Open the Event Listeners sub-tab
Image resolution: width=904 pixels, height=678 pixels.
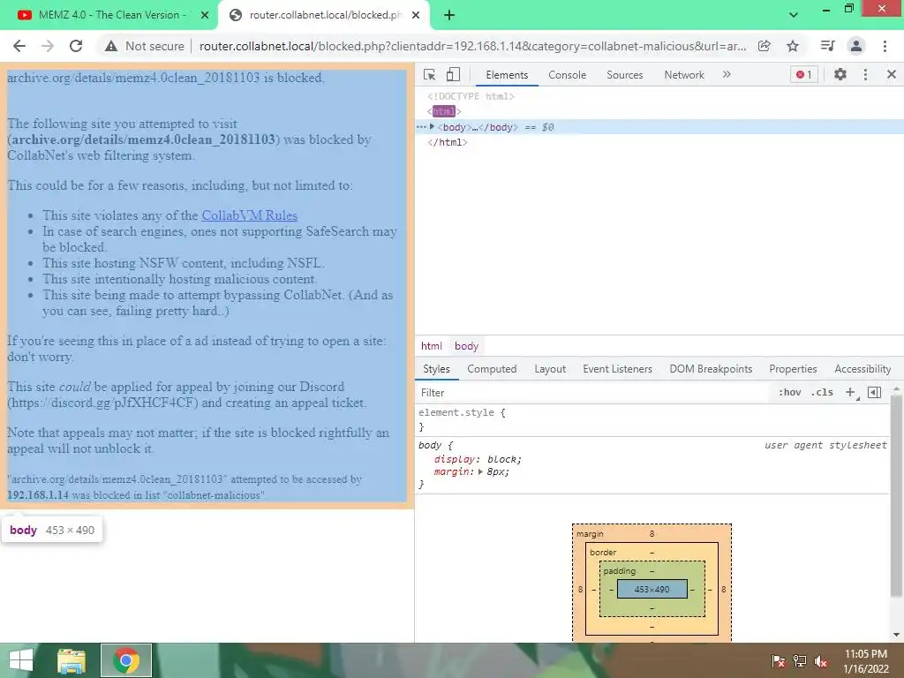[x=617, y=369]
